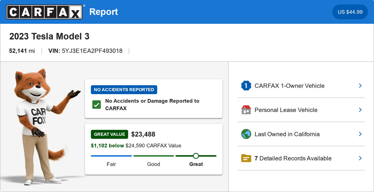
Task: Click No Accidents or Damage Reported text
Action: point(152,105)
